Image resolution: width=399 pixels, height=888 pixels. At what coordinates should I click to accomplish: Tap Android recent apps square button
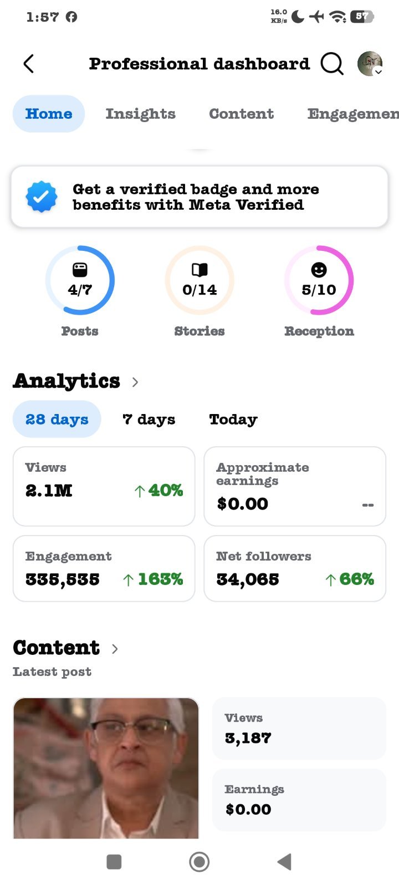(114, 862)
